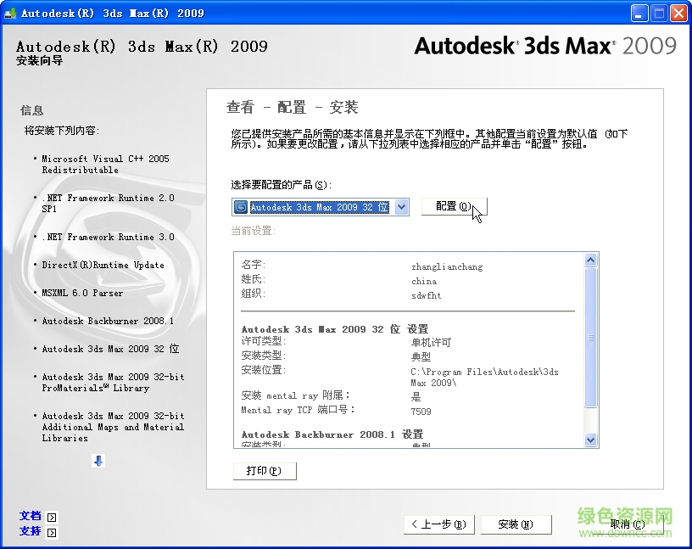Click the blue down arrow below the component list
The height and width of the screenshot is (549, 692).
coord(99,461)
